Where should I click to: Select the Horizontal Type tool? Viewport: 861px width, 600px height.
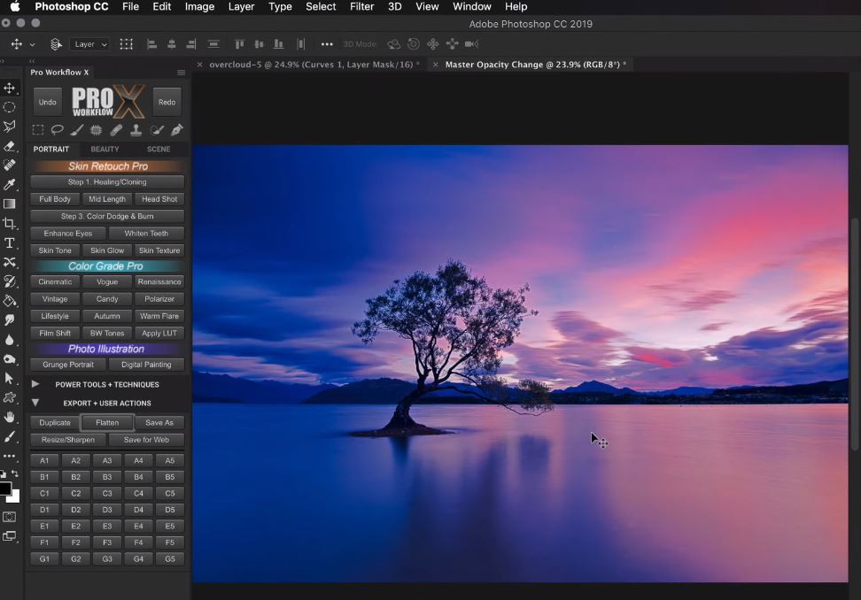coord(10,242)
